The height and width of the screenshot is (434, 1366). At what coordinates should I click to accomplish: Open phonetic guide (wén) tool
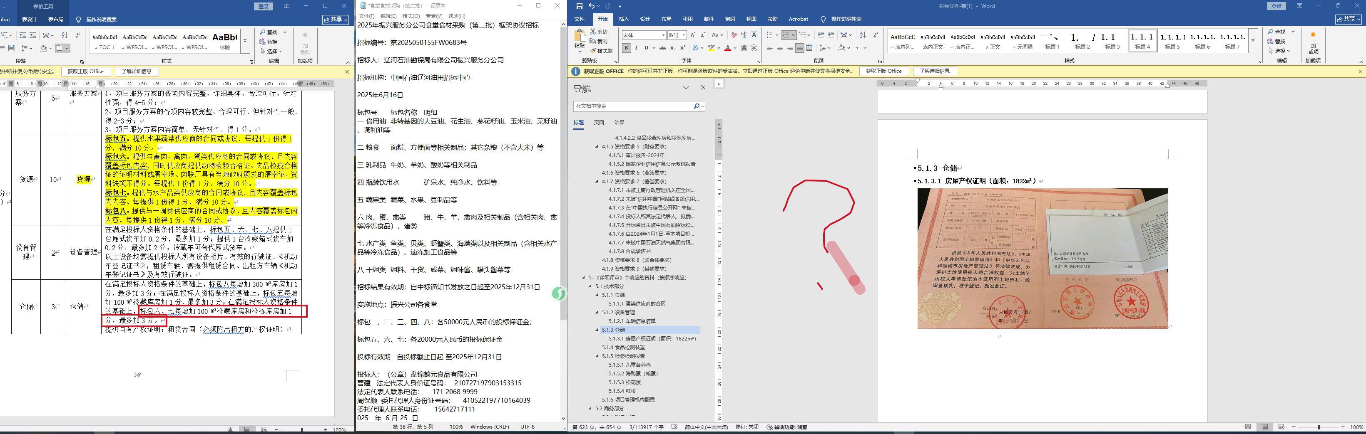point(744,35)
